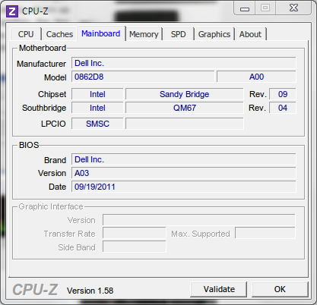Viewport: 317px width, 305px height.
Task: Select the BIOS Version A03 value
Action: point(184,173)
